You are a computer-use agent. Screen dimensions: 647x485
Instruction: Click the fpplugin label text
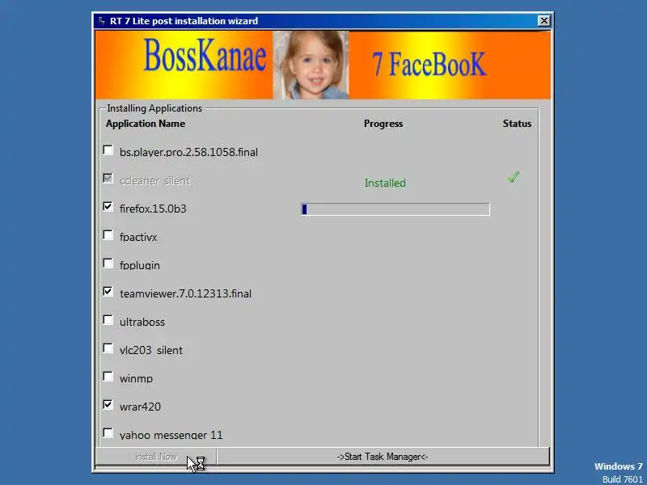click(139, 265)
